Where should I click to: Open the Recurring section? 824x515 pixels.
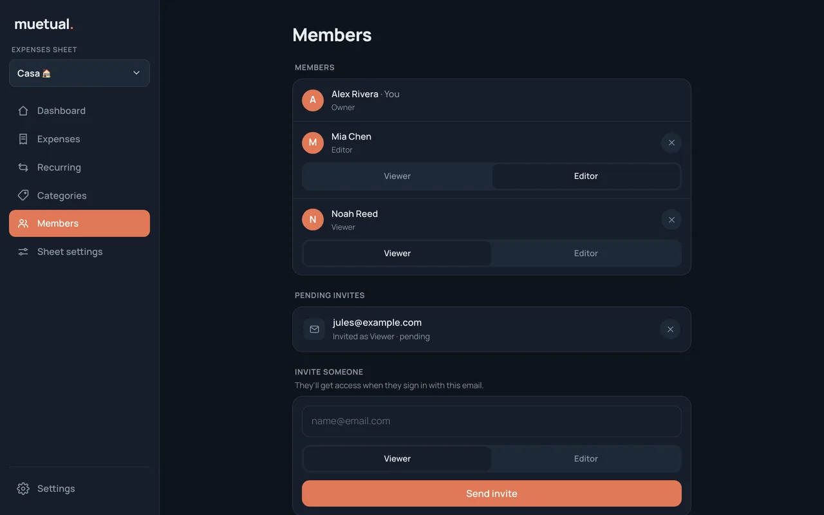(79, 167)
